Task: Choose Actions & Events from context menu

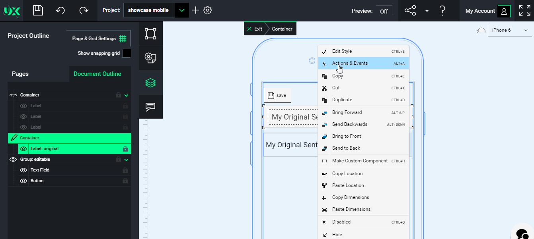Action: (350, 63)
